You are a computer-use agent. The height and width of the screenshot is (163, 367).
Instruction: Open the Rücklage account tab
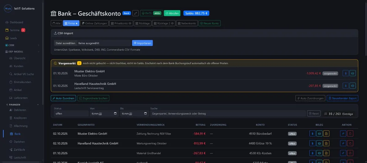(x=142, y=23)
